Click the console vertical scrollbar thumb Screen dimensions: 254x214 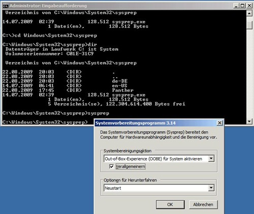(249, 25)
